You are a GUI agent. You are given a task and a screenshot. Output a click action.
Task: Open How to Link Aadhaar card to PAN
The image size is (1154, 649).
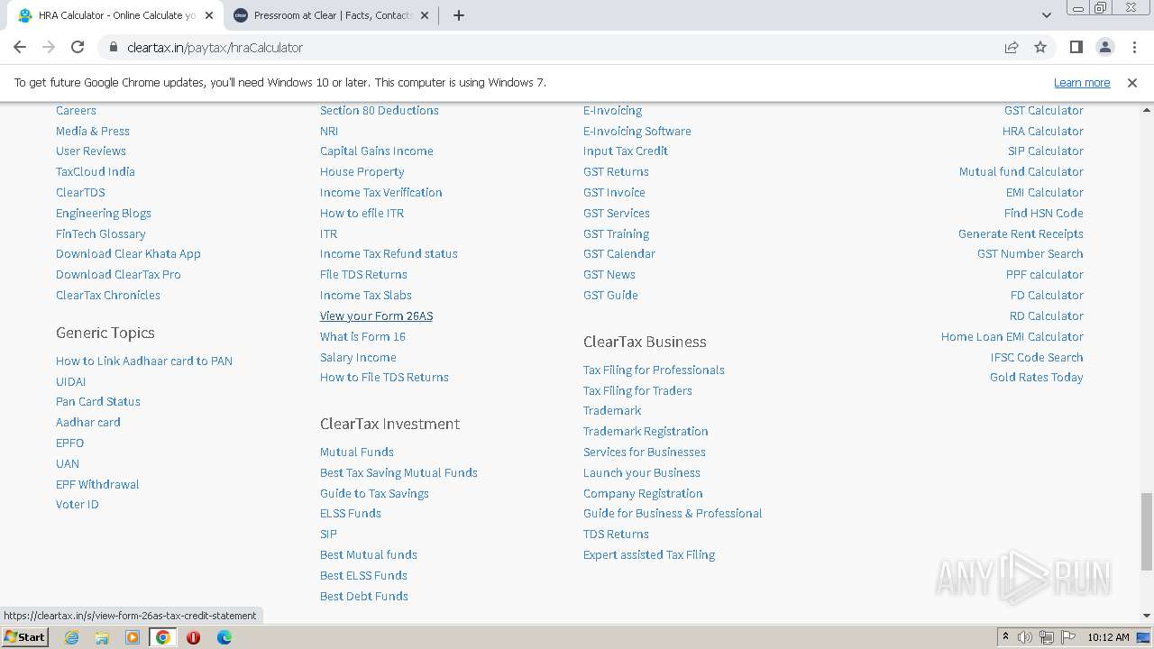144,361
